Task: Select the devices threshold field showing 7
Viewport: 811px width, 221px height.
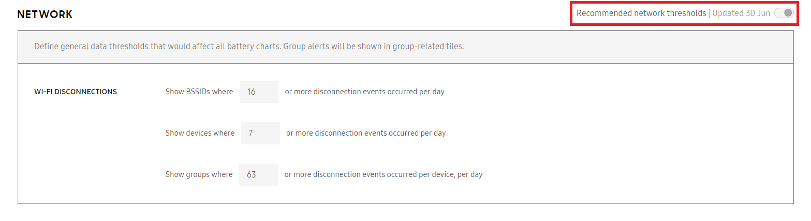Action: [x=260, y=133]
